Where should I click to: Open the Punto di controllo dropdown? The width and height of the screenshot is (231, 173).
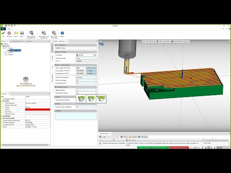[x=86, y=58]
